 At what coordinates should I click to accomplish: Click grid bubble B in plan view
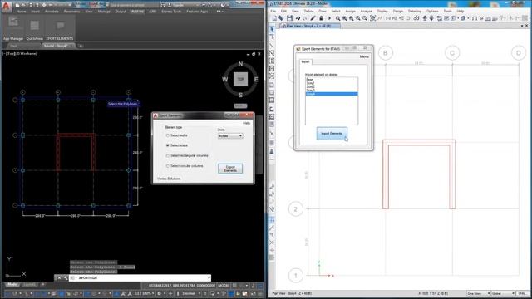click(x=385, y=53)
